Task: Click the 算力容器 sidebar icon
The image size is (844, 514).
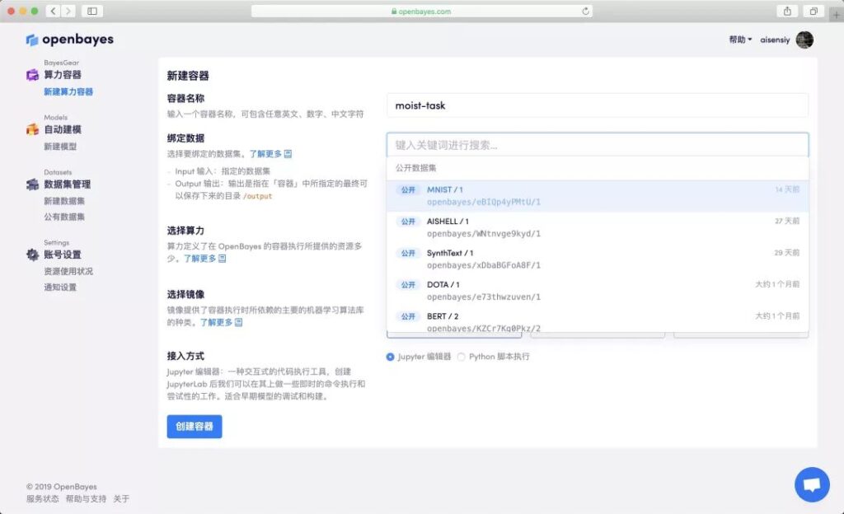Action: (x=32, y=75)
